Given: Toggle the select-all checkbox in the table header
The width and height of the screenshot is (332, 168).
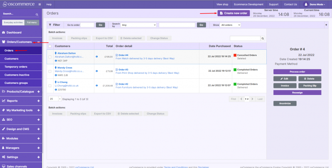Looking at the screenshot, I should click(x=50, y=46).
